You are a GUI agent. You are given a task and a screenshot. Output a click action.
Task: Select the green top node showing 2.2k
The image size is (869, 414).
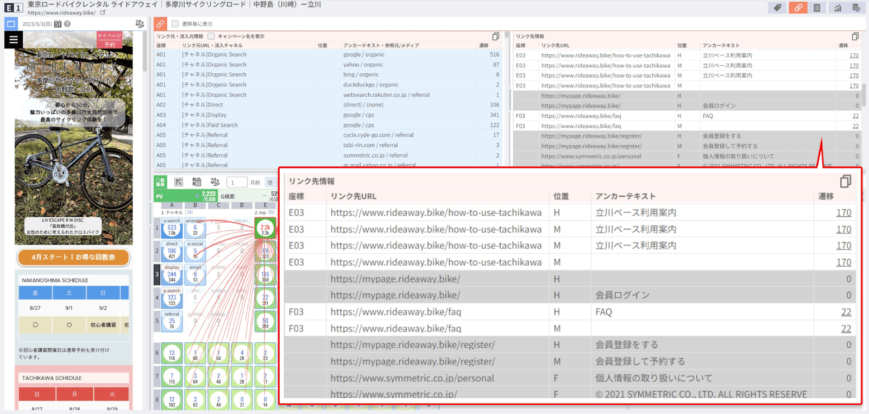point(266,229)
